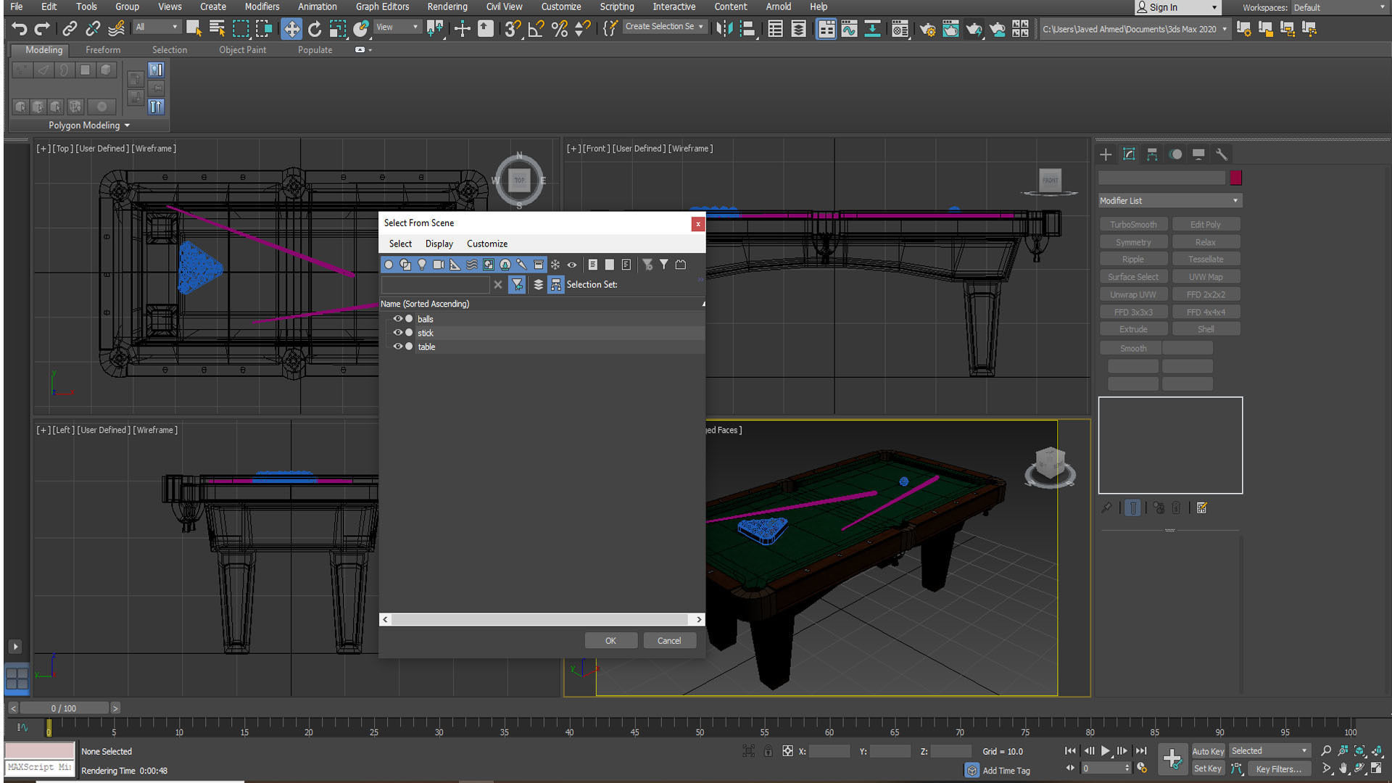The height and width of the screenshot is (783, 1392).
Task: Toggle eye visibility for stick object
Action: (x=397, y=333)
